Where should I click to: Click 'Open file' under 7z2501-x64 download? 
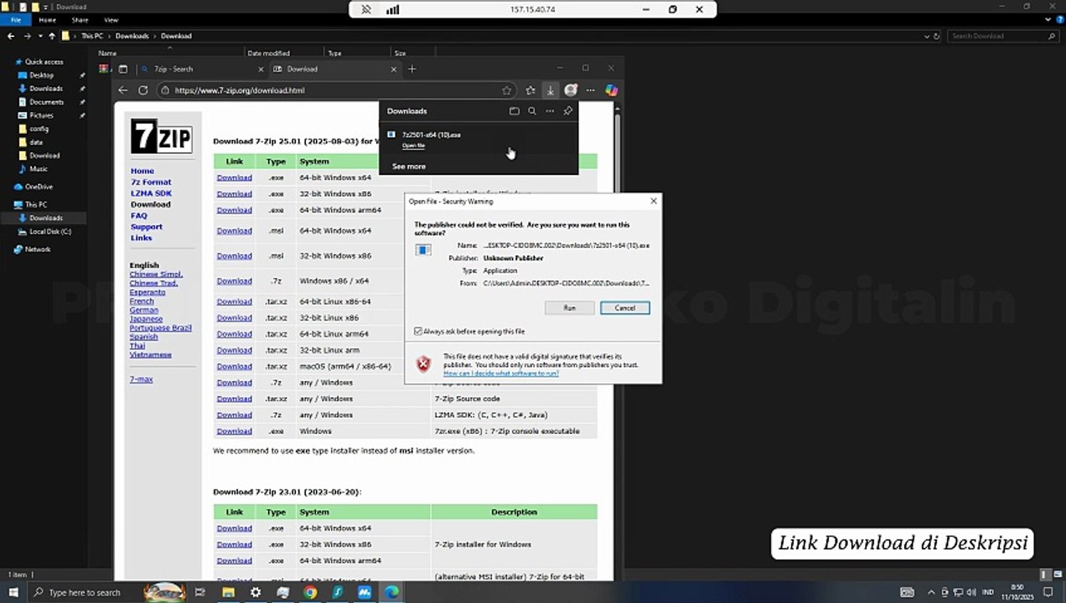(x=413, y=146)
